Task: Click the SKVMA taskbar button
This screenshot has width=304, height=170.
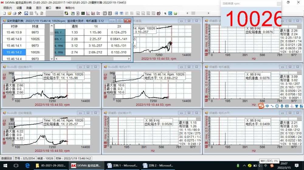Action: [x=86, y=165]
